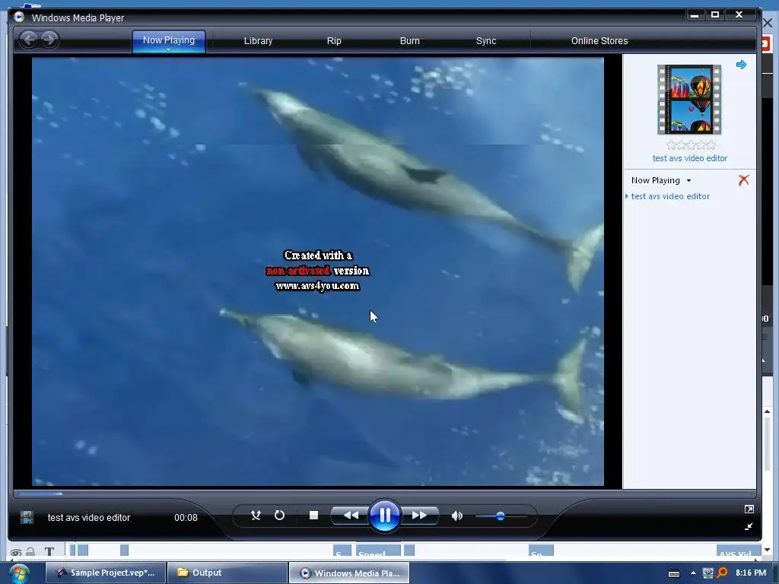Screen dimensions: 779x584
Task: Open the Burn tab
Action: pyautogui.click(x=410, y=41)
